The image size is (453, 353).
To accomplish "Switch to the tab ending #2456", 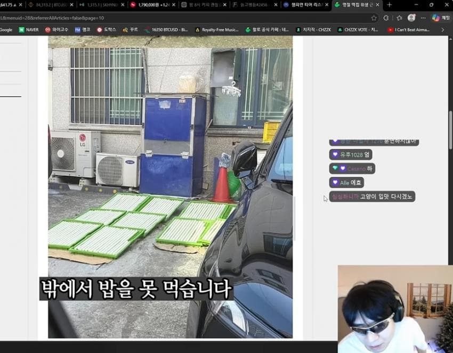I will 255,5.
